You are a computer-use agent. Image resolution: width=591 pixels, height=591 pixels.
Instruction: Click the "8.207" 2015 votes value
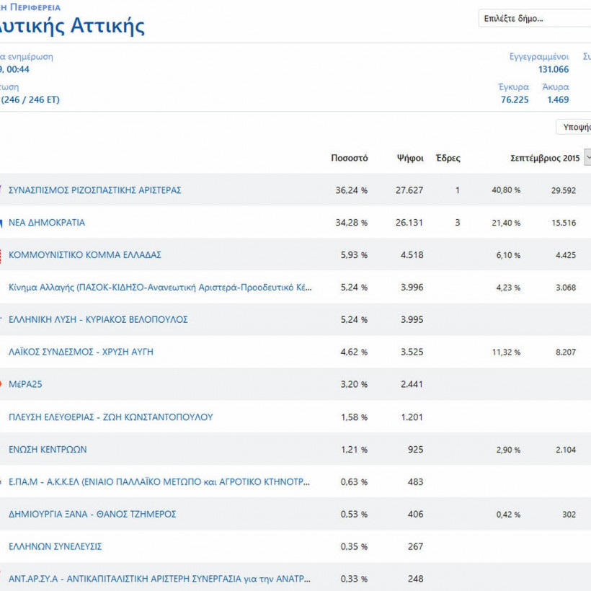(x=565, y=352)
